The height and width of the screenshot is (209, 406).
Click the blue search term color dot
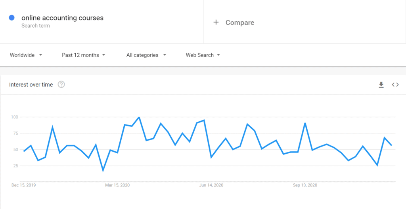click(12, 17)
